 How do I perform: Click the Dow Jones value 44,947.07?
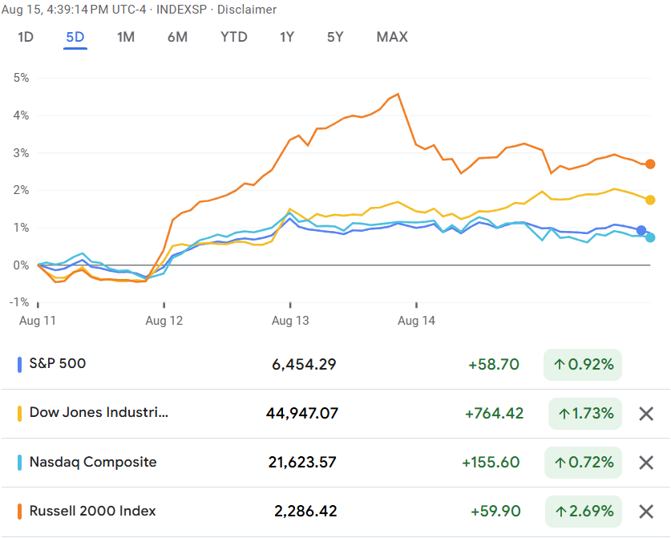(x=302, y=414)
